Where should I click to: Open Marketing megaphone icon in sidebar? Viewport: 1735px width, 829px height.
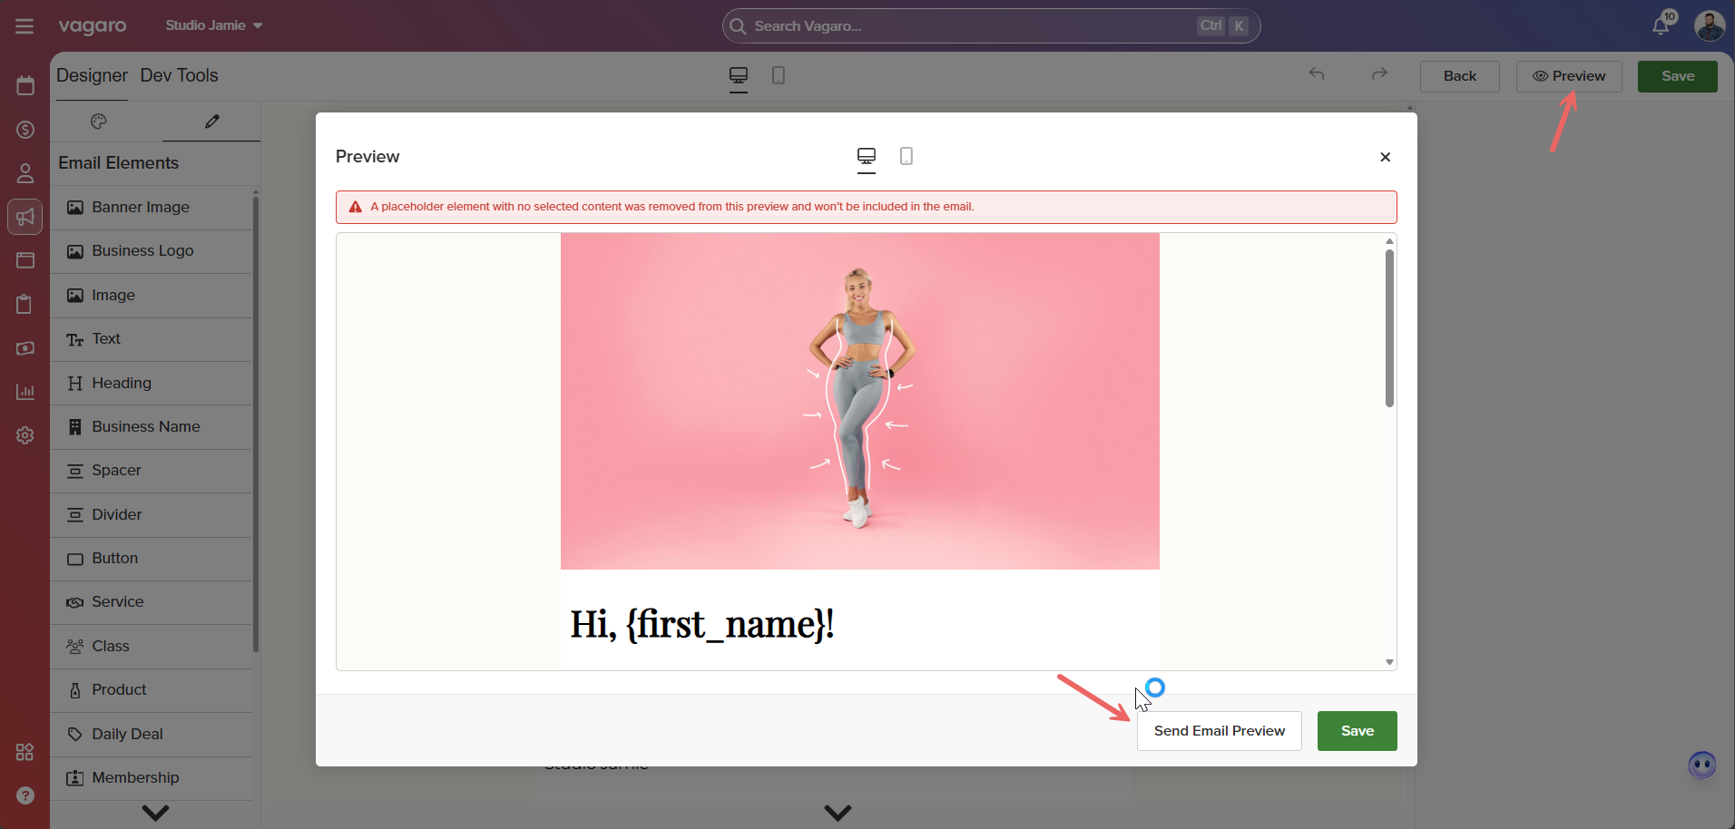tap(25, 217)
